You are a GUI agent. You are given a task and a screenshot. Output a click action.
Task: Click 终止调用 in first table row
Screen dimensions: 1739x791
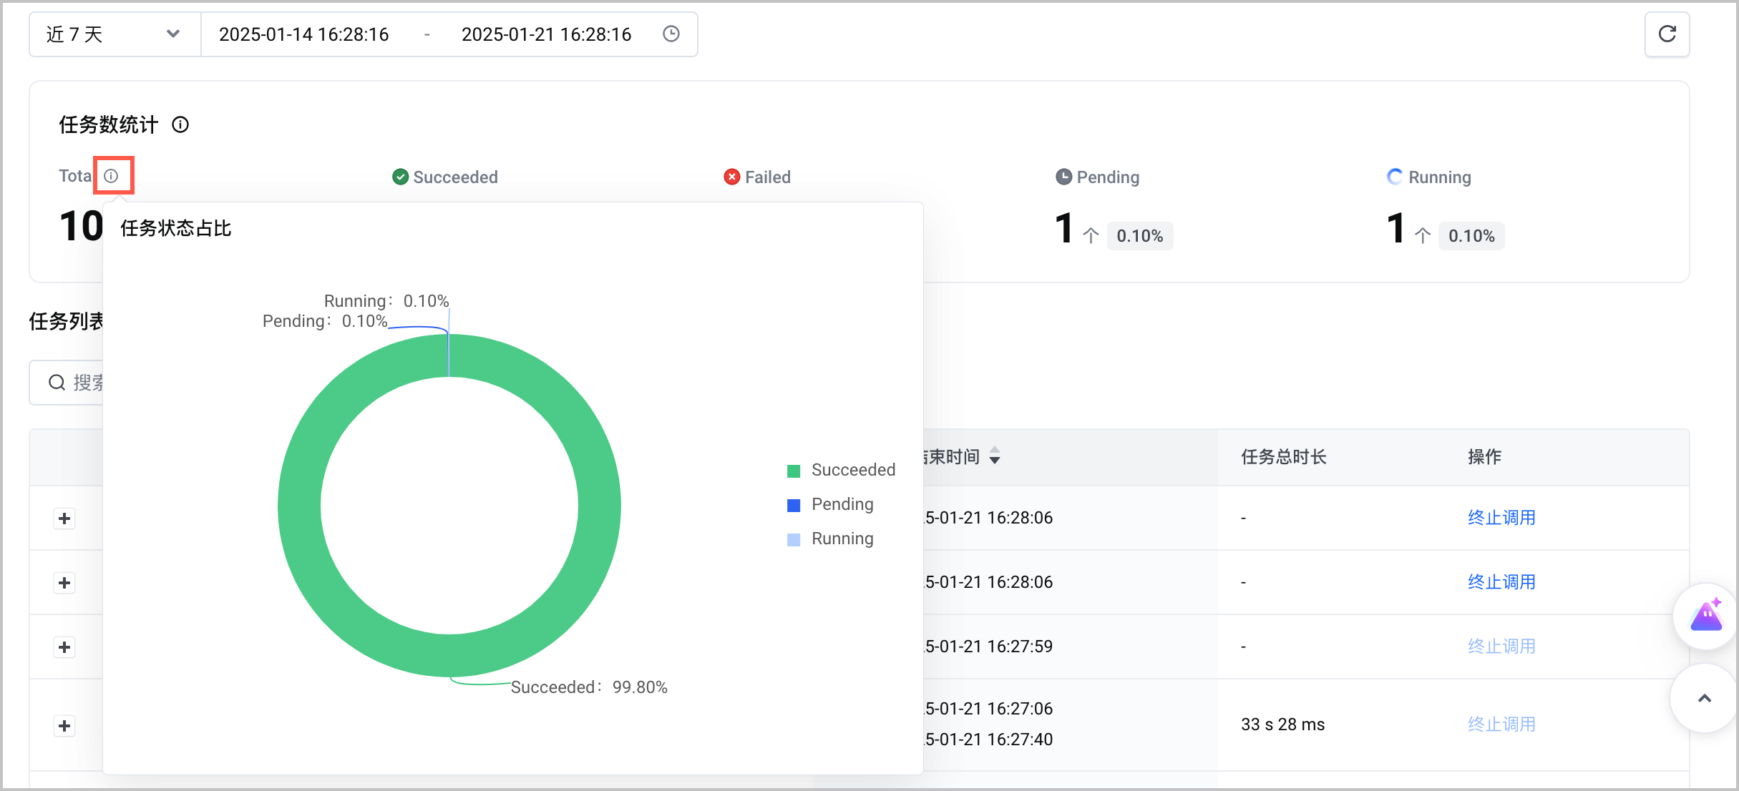click(1501, 518)
